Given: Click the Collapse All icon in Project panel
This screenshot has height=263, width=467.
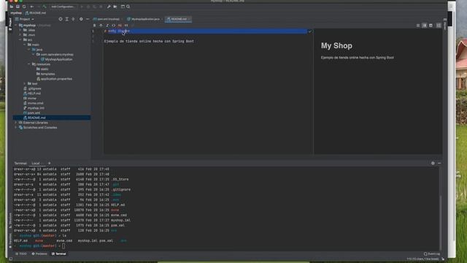Looking at the screenshot, I should pyautogui.click(x=73, y=19).
